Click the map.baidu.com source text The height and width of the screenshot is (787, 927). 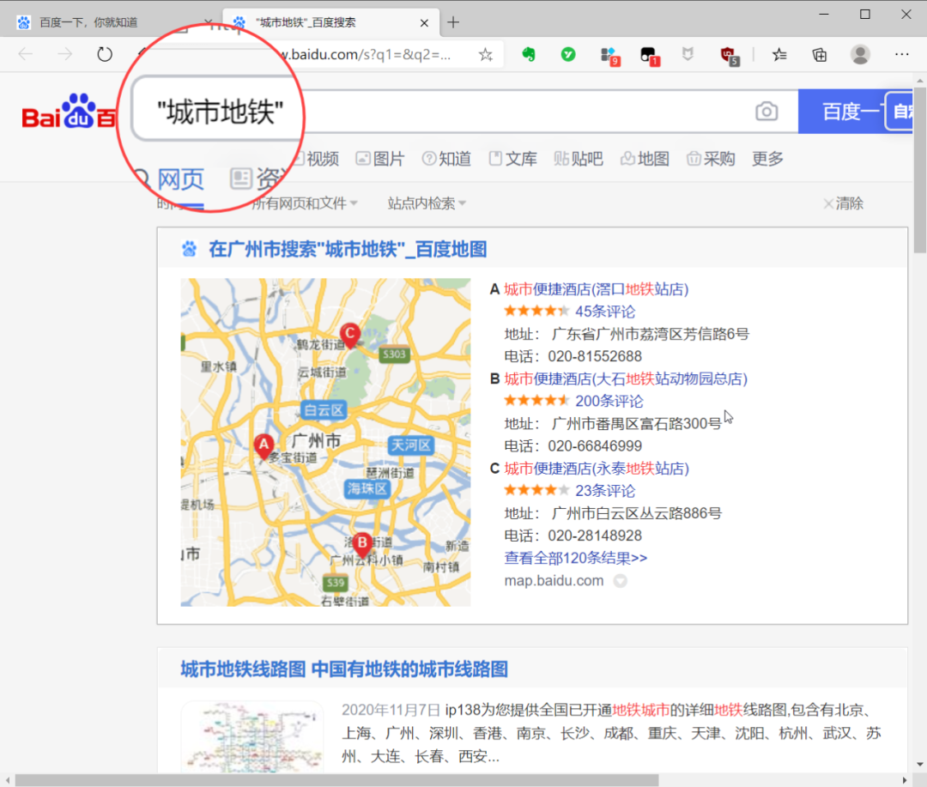click(x=554, y=581)
